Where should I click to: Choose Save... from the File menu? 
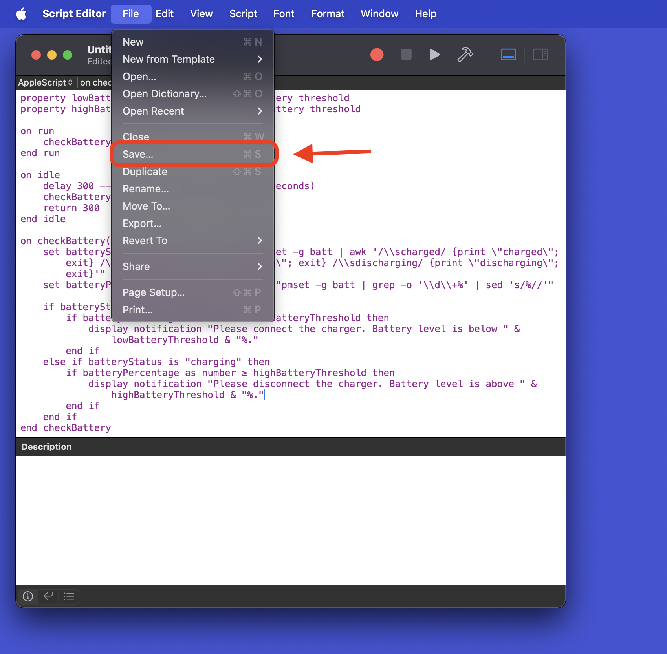tap(192, 154)
